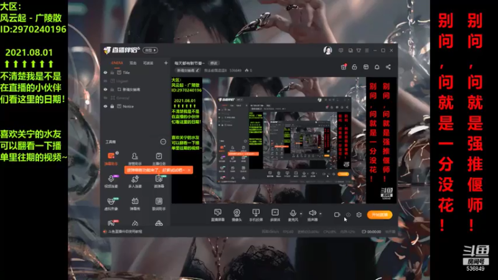Open the 多人连麦 multi-person co-stream tool
The width and height of the screenshot is (498, 280).
click(135, 181)
